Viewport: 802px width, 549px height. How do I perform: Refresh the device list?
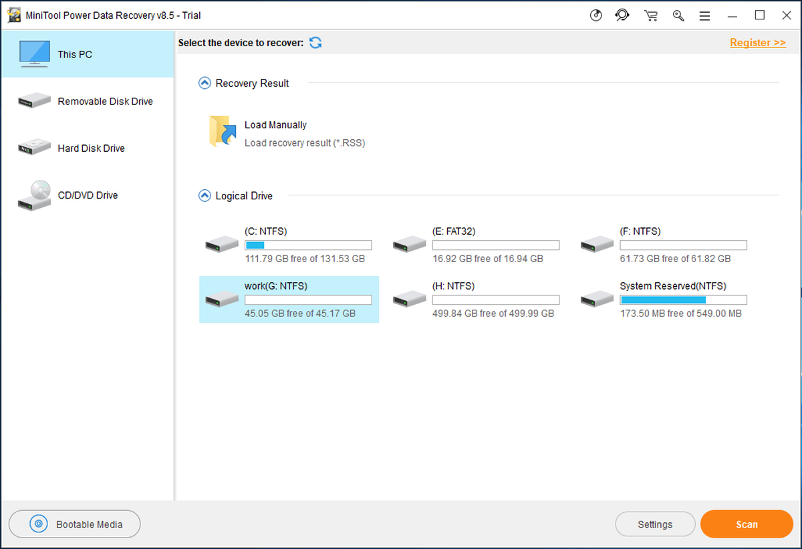pos(315,43)
